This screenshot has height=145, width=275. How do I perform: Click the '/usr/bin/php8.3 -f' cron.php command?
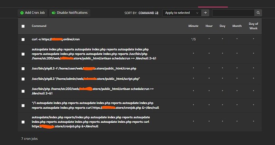(x=84, y=69)
